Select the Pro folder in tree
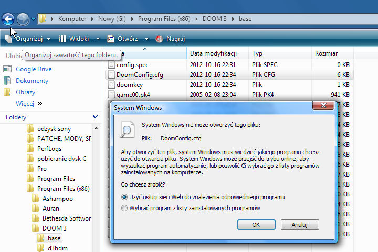The image size is (378, 252). pos(41,169)
